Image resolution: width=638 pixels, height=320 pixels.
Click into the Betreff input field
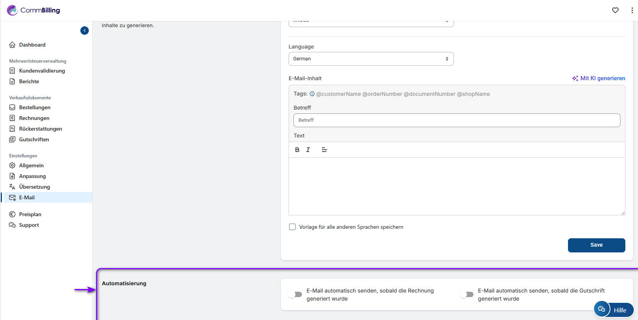457,120
